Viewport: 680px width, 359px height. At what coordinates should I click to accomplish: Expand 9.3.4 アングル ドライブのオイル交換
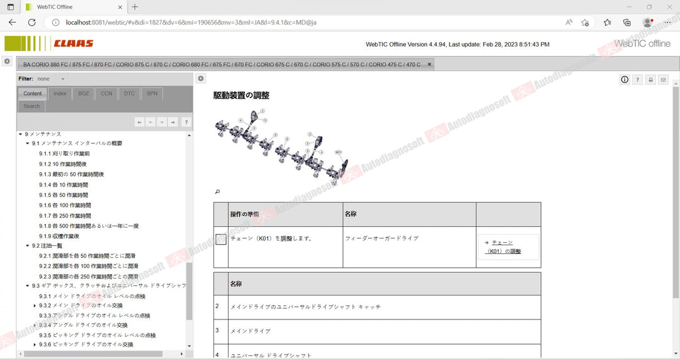tap(35, 325)
